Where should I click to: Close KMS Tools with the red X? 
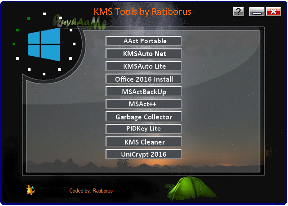(274, 12)
